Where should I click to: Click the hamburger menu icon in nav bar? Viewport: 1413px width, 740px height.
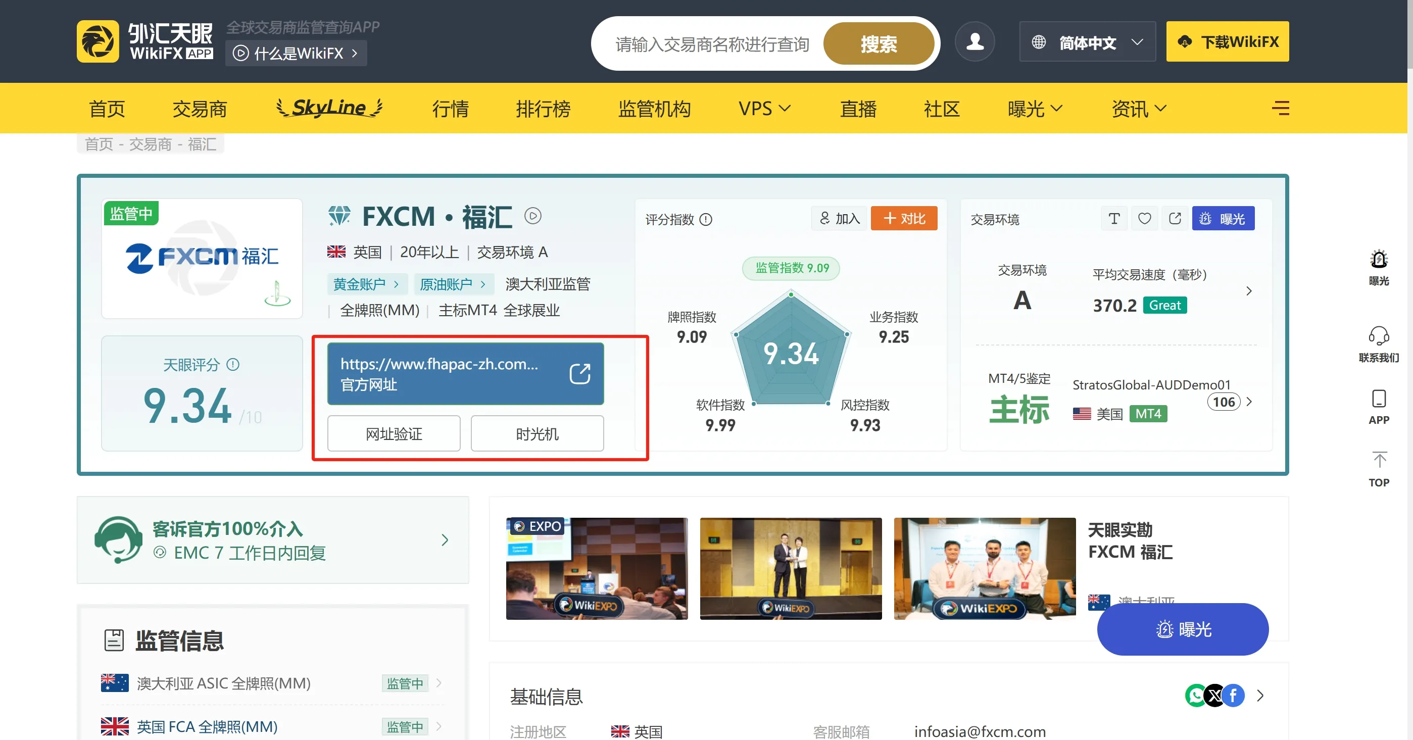click(x=1280, y=108)
